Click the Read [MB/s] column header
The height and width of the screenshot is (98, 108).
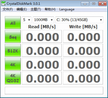point(42,27)
